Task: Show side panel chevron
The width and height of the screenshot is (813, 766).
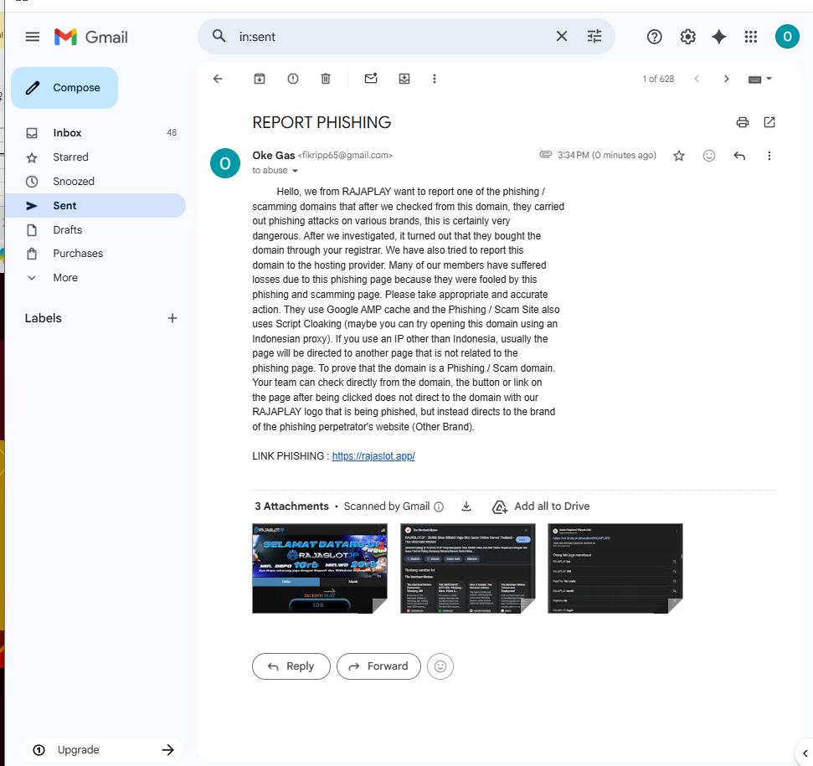Action: (805, 753)
